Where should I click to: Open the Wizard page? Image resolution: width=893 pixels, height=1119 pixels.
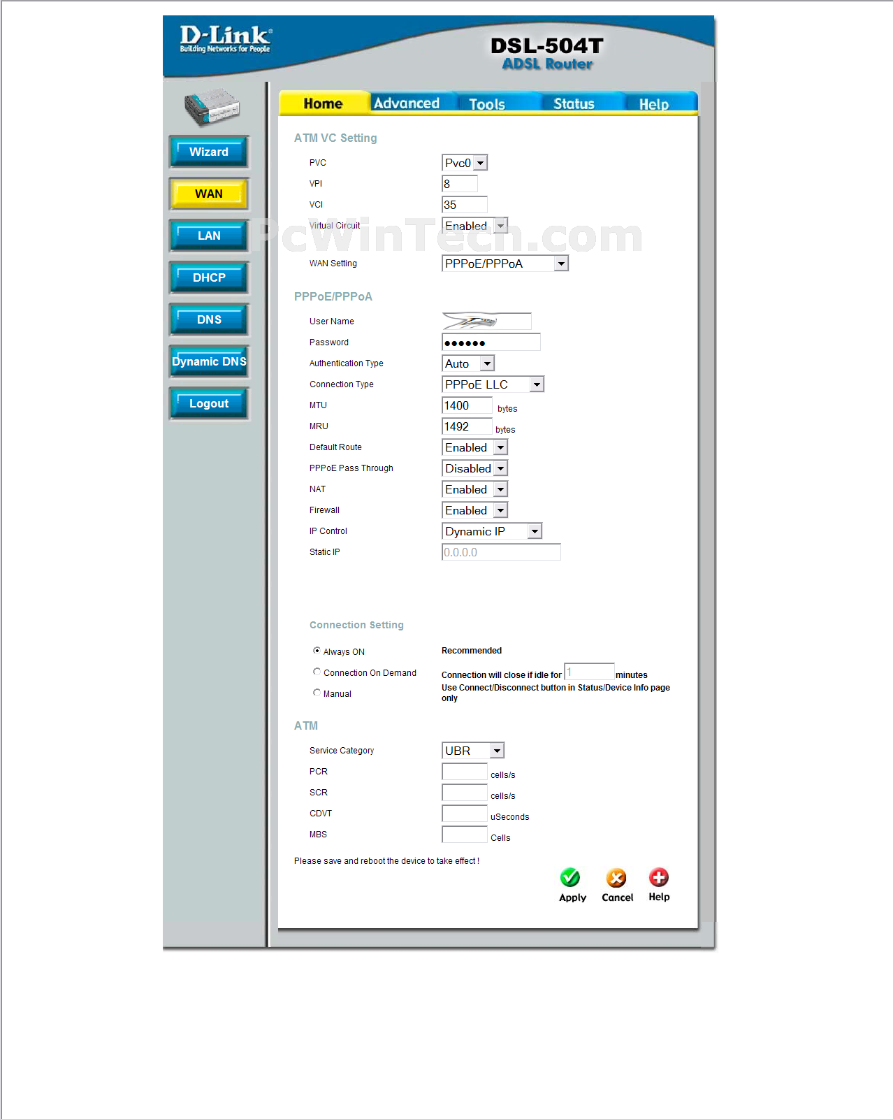tap(209, 152)
